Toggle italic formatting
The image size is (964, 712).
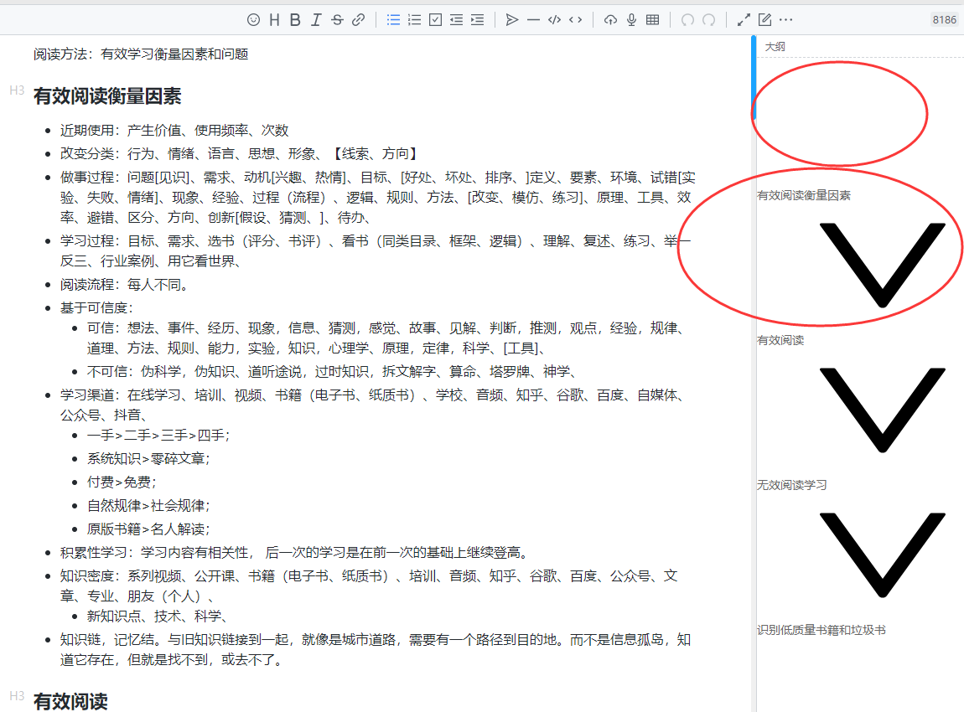[x=316, y=19]
